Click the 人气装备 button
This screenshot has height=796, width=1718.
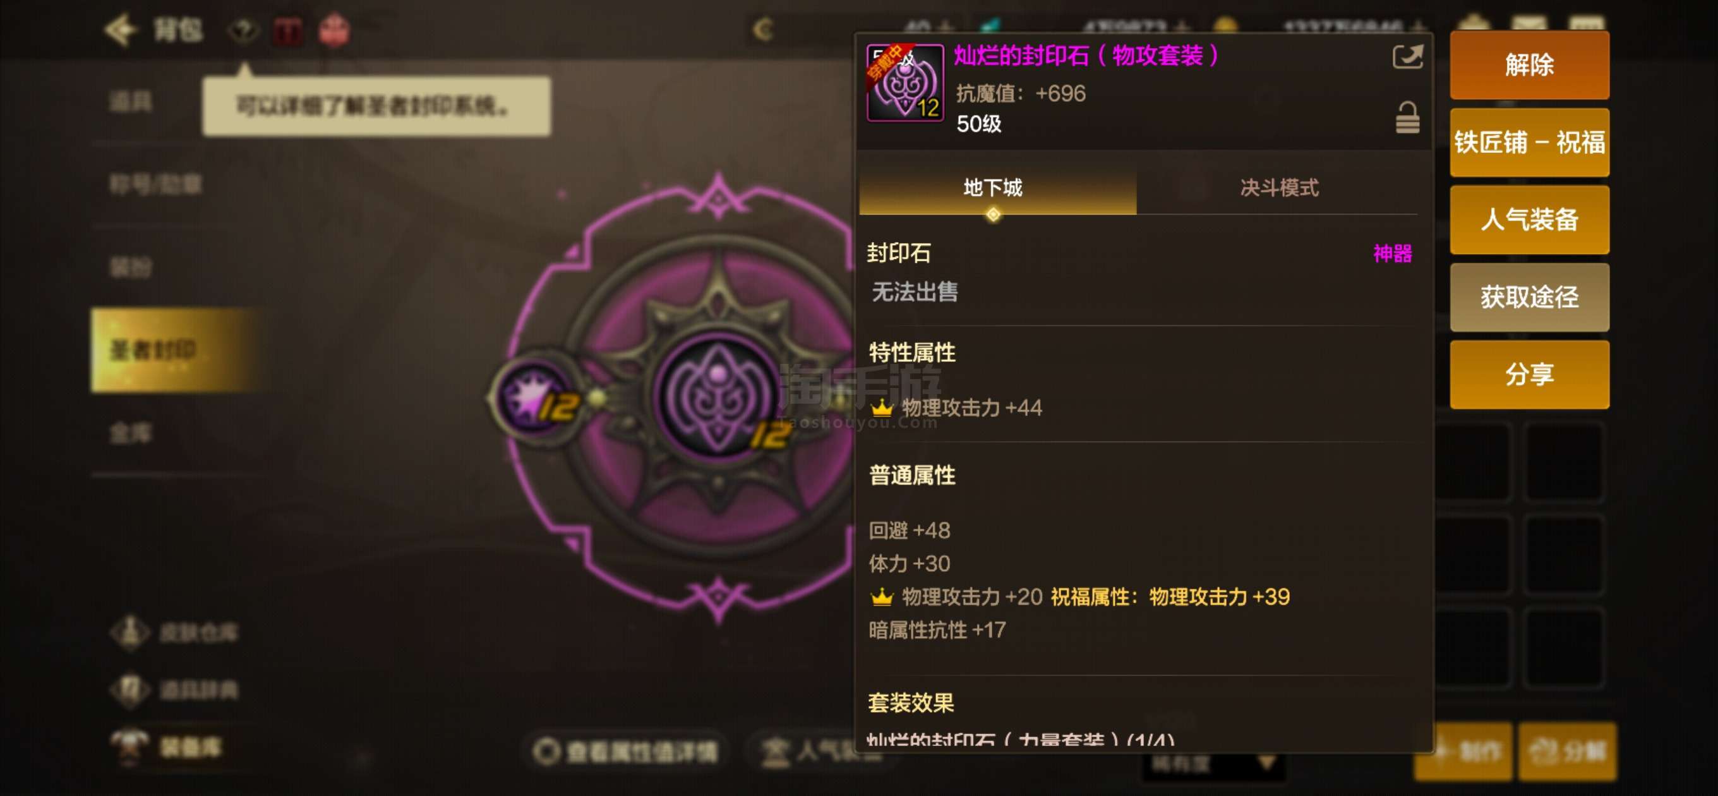pos(1529,219)
